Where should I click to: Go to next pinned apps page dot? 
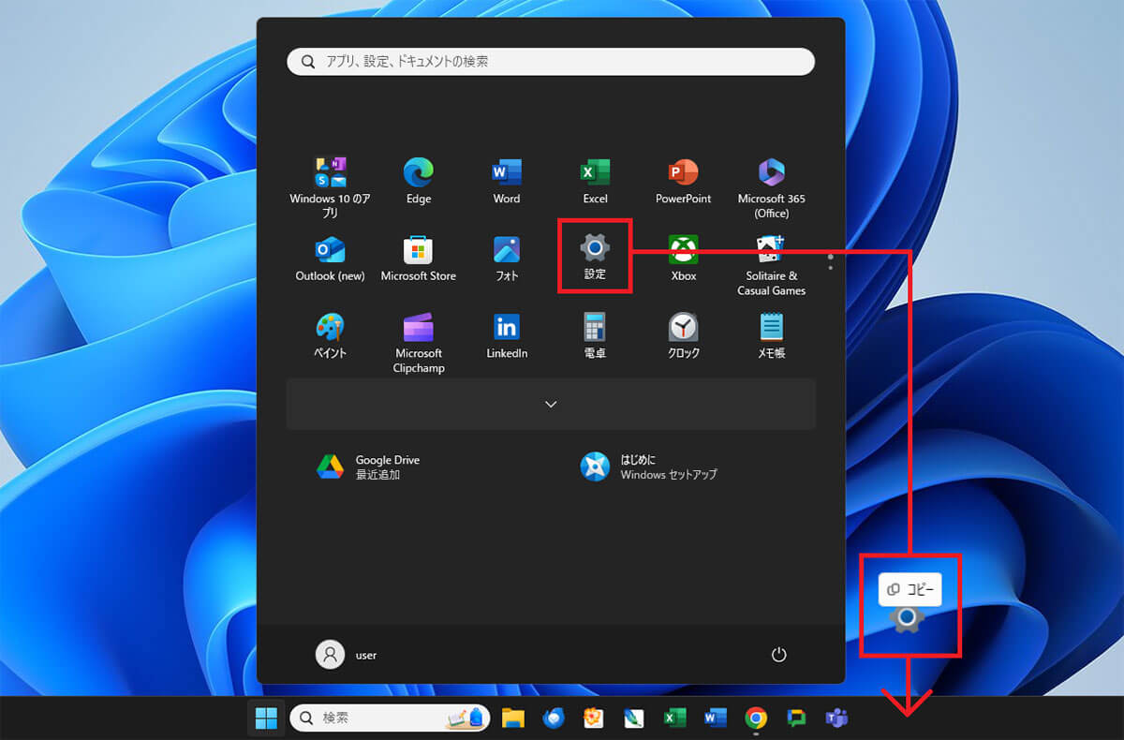pyautogui.click(x=830, y=267)
